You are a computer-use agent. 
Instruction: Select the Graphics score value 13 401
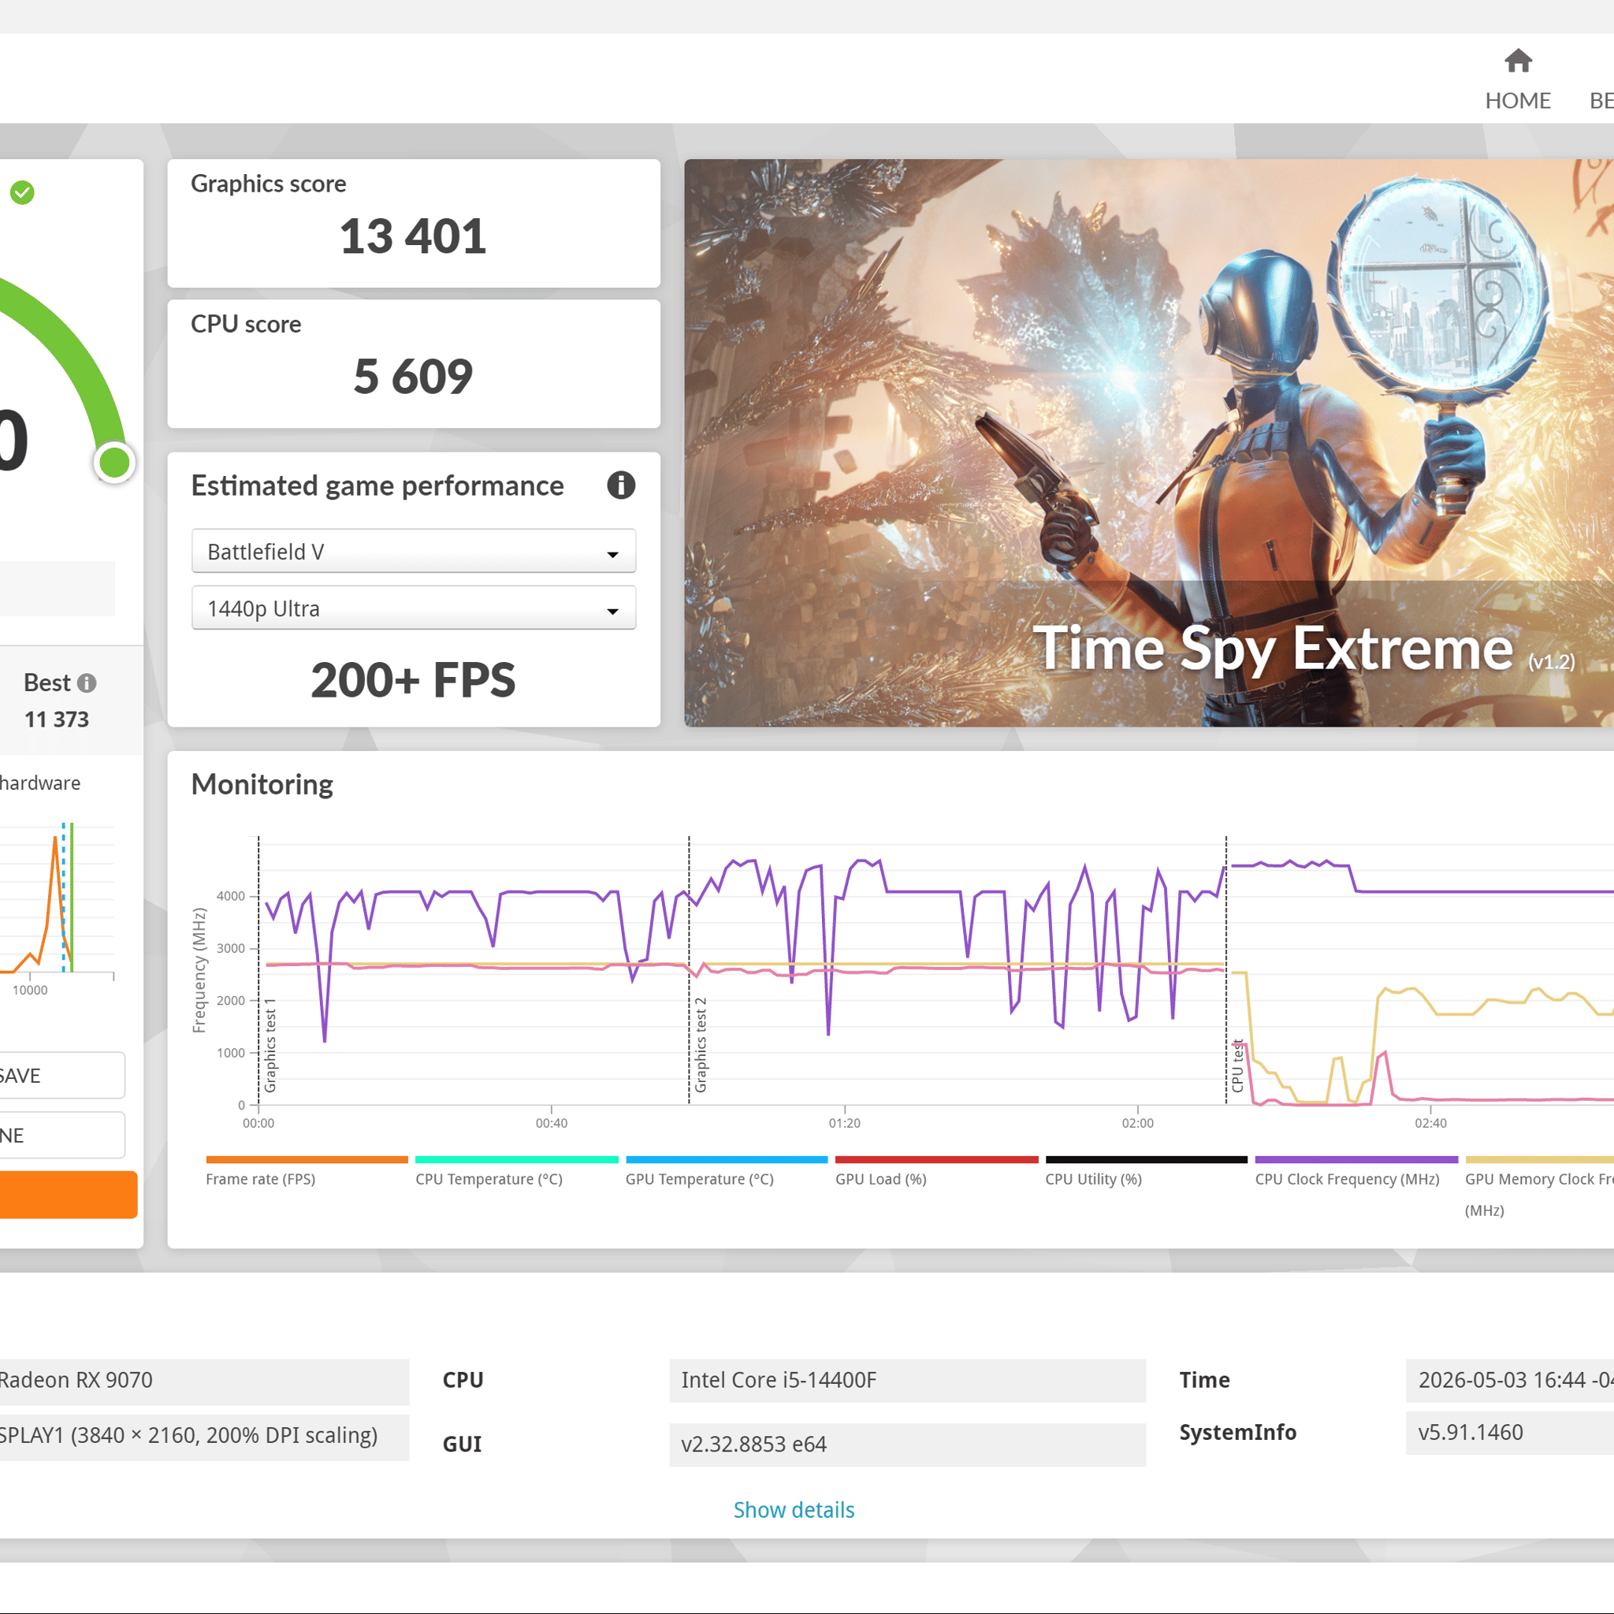point(413,236)
